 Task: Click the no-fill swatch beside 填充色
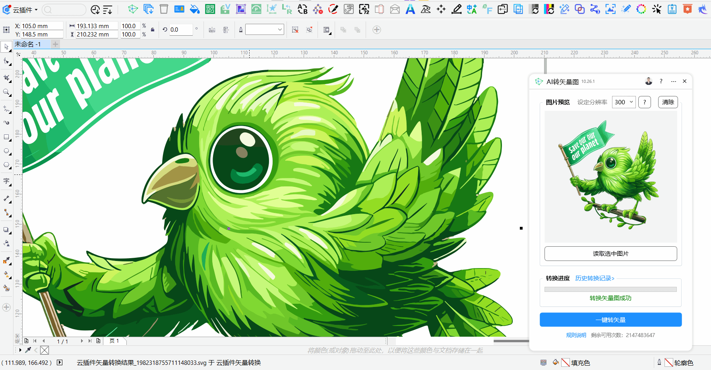pyautogui.click(x=565, y=362)
